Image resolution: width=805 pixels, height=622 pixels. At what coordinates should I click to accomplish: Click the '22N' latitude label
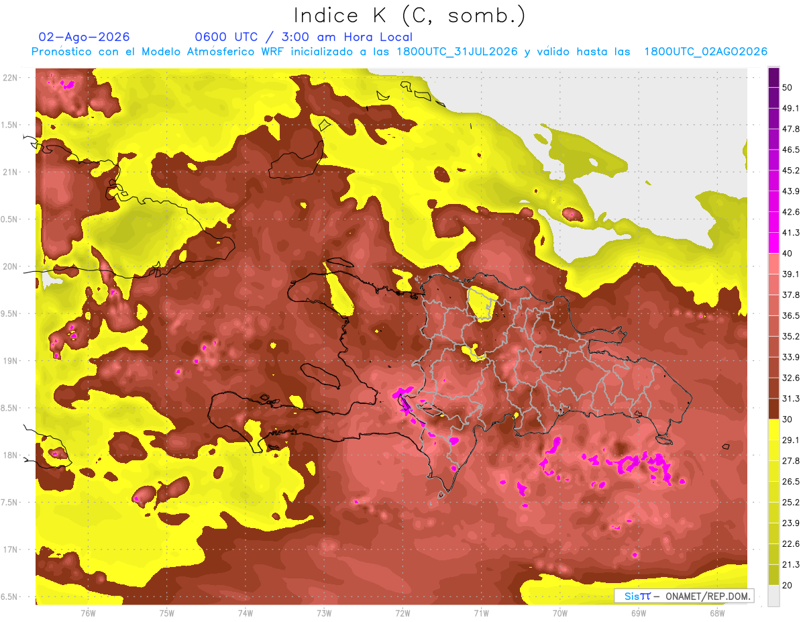click(x=11, y=77)
